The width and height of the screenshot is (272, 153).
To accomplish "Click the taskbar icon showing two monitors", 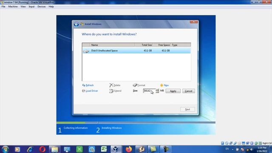I will 67,149.
